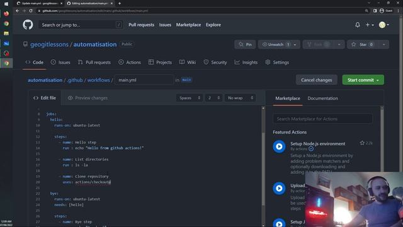Viewport: 403px width, 227px height.
Task: Click the browser zoom magnifier icon
Action: 366,11
